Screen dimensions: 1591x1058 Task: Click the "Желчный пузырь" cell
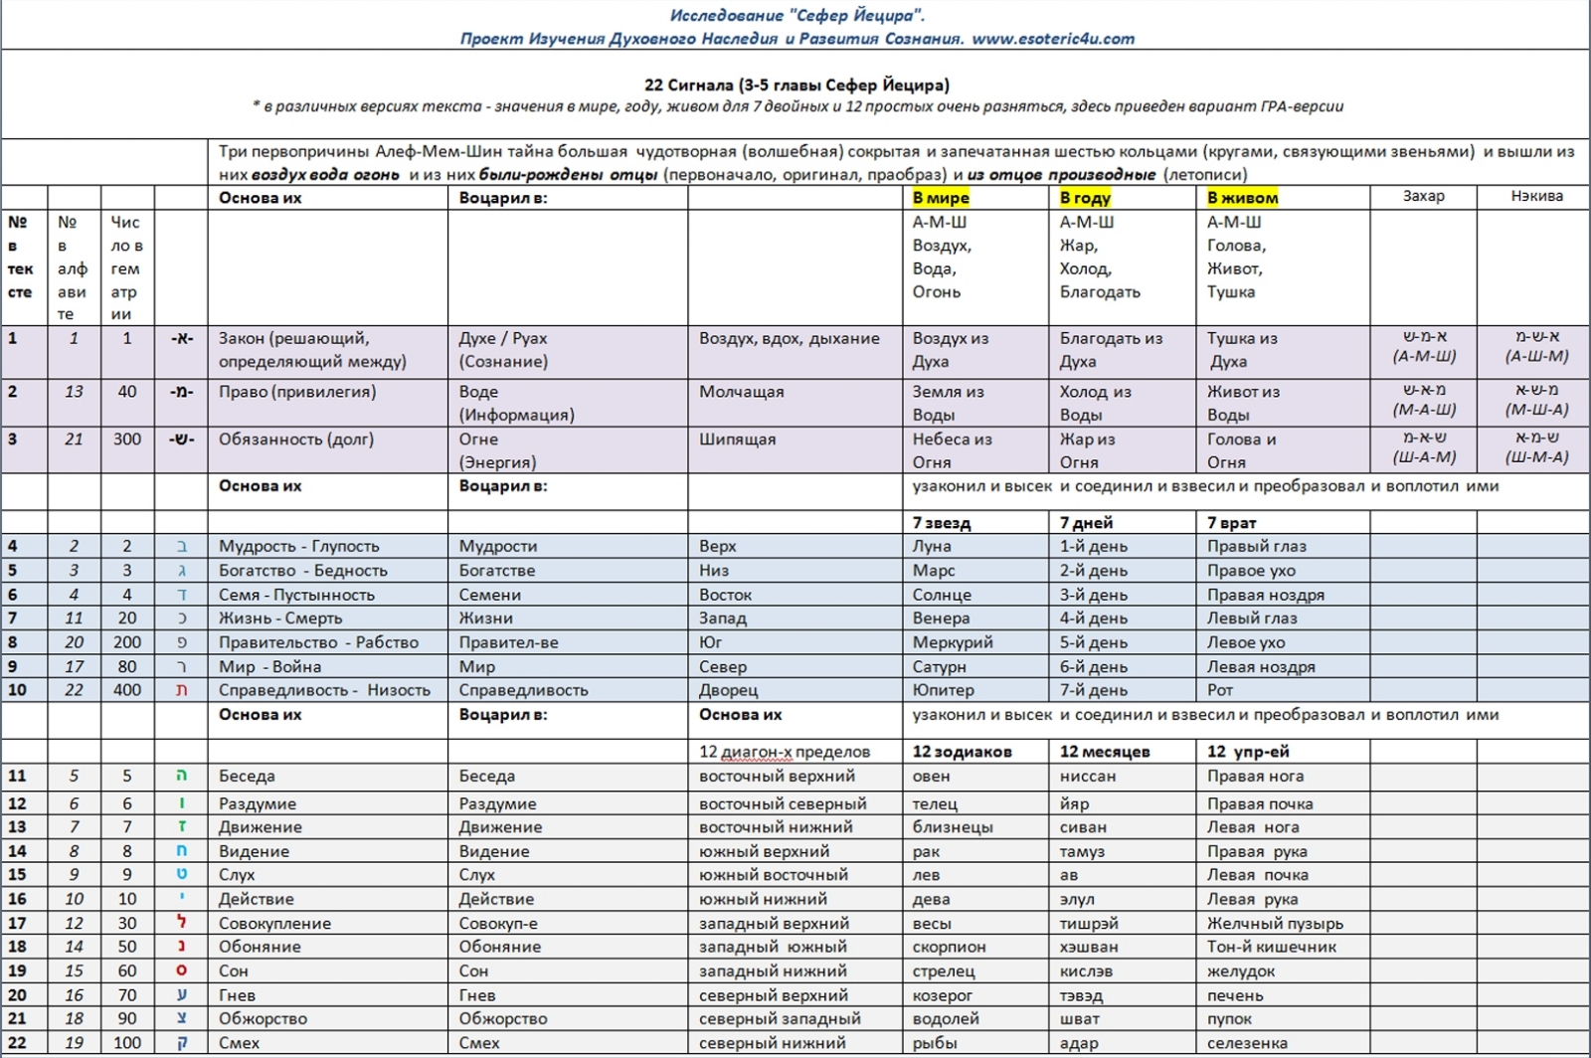(x=1275, y=923)
